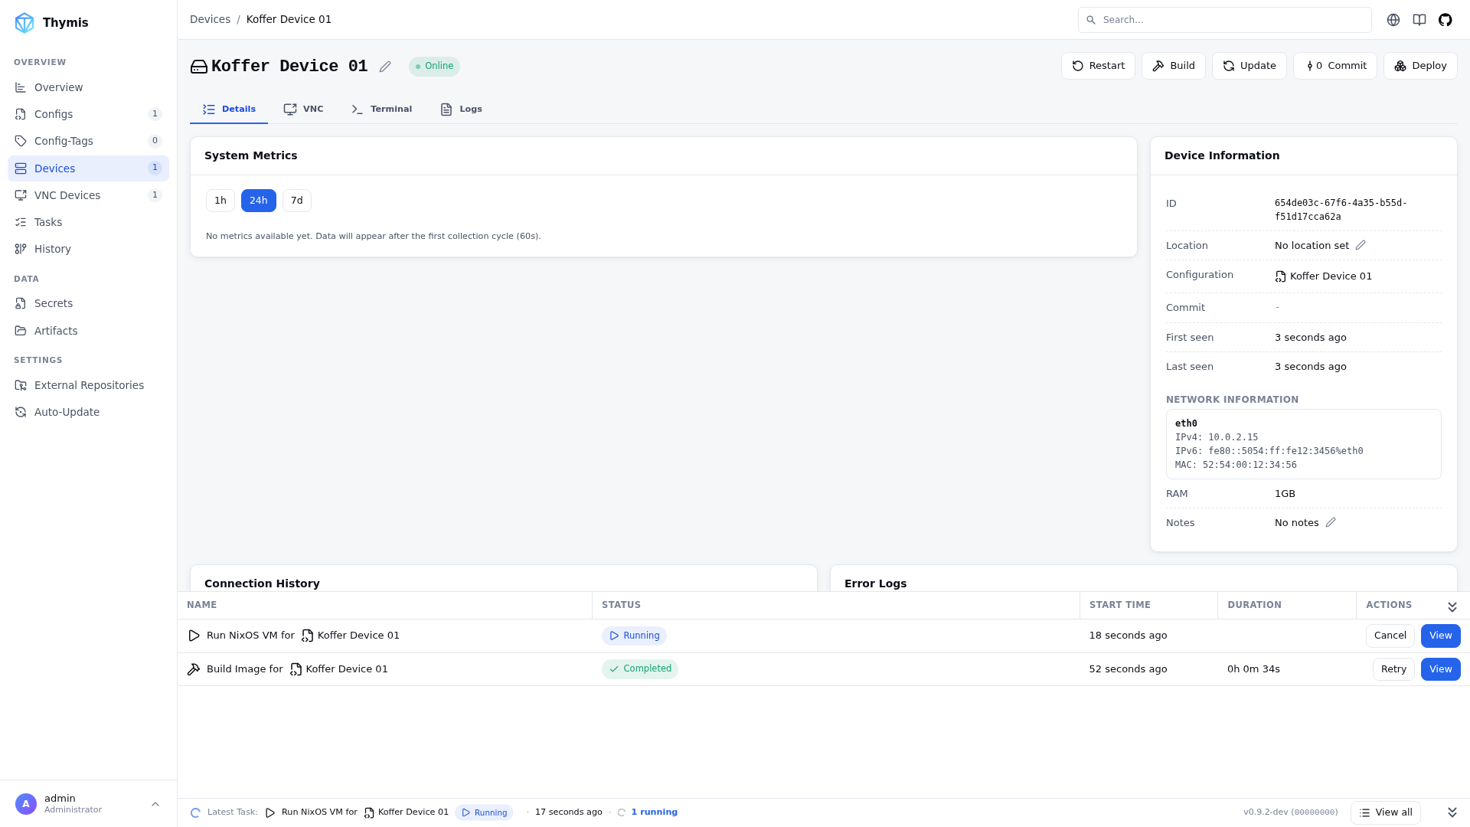Open Tasks in sidebar
Screen dimensions: 1470x827
88,222
